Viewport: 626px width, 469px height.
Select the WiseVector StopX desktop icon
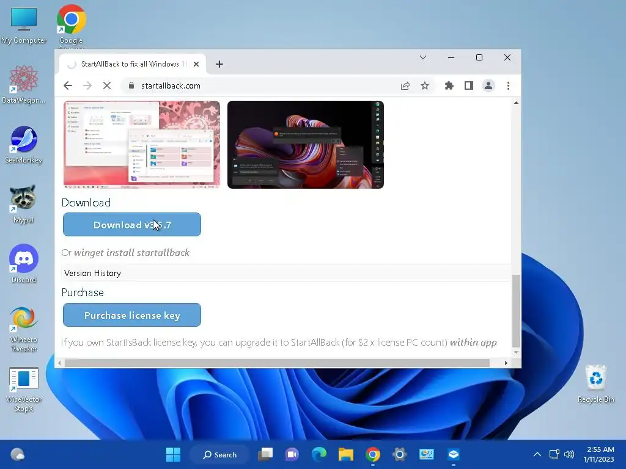24,390
